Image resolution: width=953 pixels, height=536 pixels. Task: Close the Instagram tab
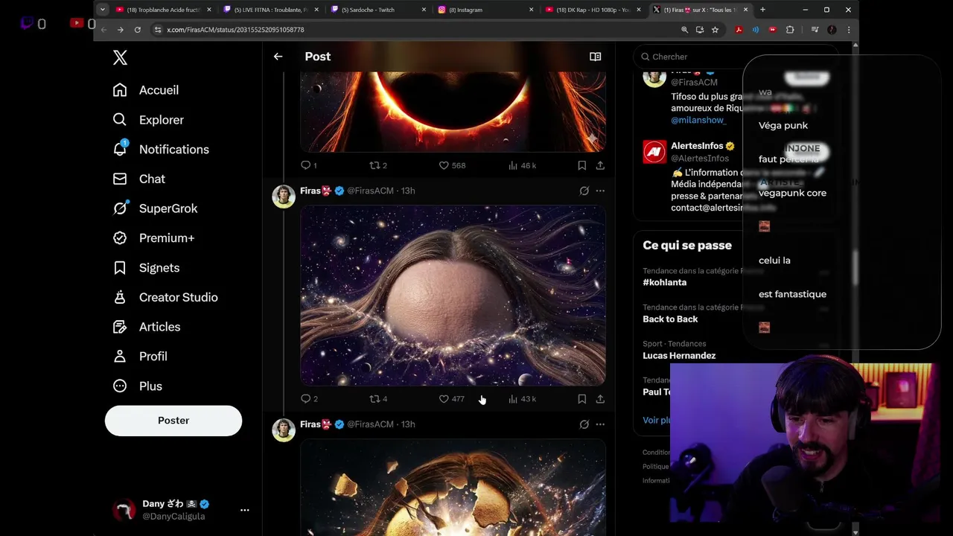click(532, 10)
